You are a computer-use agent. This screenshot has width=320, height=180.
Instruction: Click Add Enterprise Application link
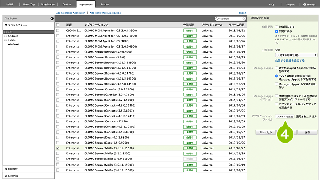pos(71,13)
